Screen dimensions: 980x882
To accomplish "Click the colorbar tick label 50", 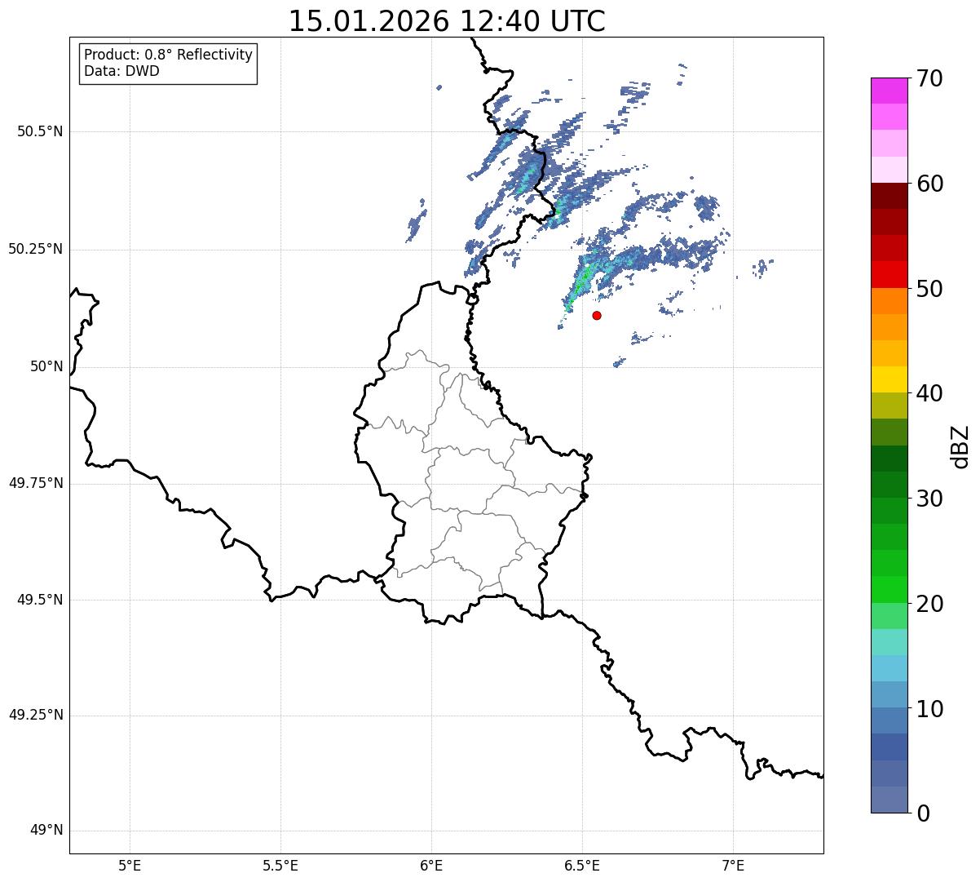I will pyautogui.click(x=930, y=289).
